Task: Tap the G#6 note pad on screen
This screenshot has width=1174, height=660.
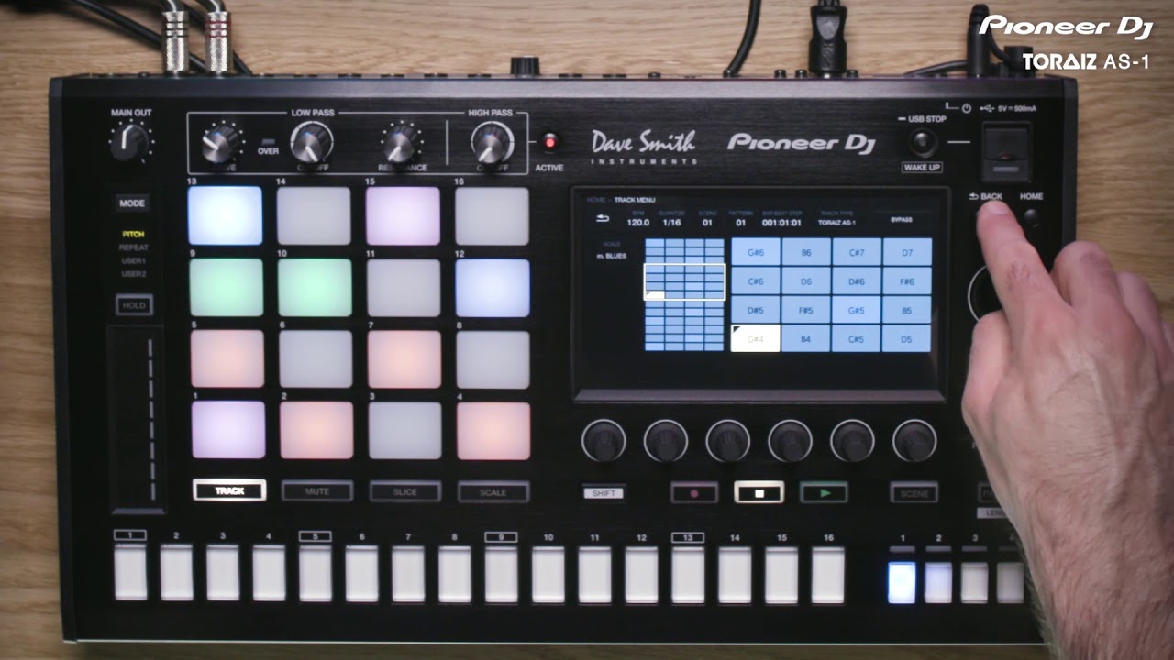Action: (x=756, y=252)
